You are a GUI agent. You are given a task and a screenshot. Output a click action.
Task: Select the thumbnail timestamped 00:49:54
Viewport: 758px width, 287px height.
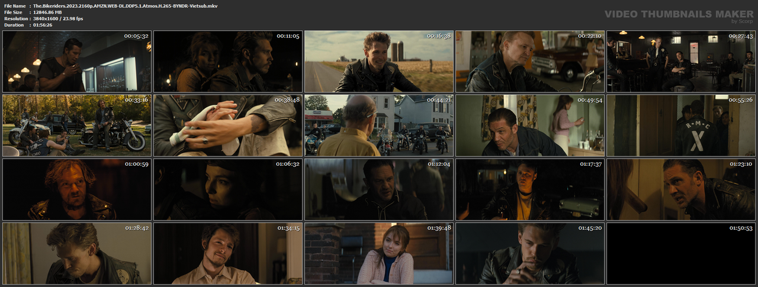[530, 125]
